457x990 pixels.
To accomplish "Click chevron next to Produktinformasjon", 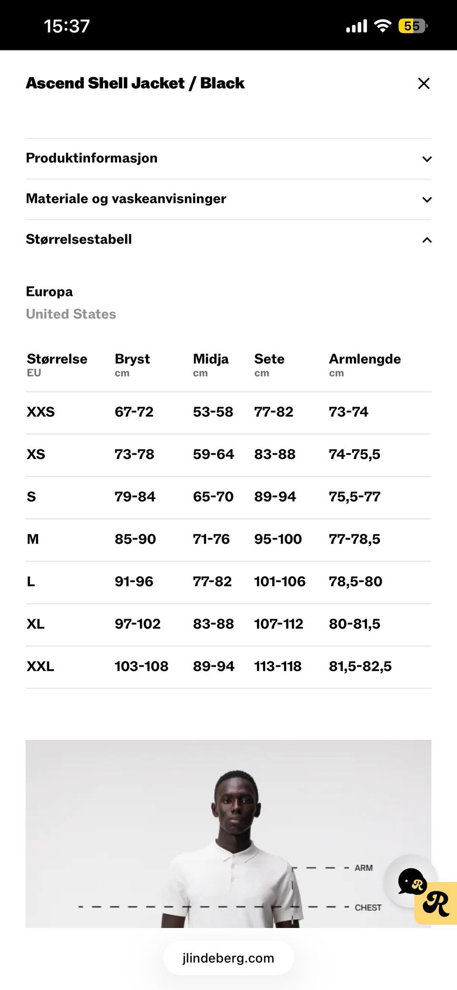I will click(x=427, y=159).
